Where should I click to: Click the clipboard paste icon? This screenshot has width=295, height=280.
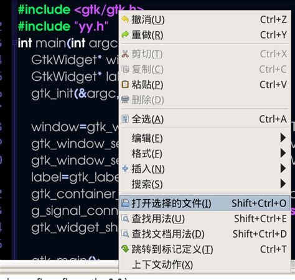tap(125, 85)
